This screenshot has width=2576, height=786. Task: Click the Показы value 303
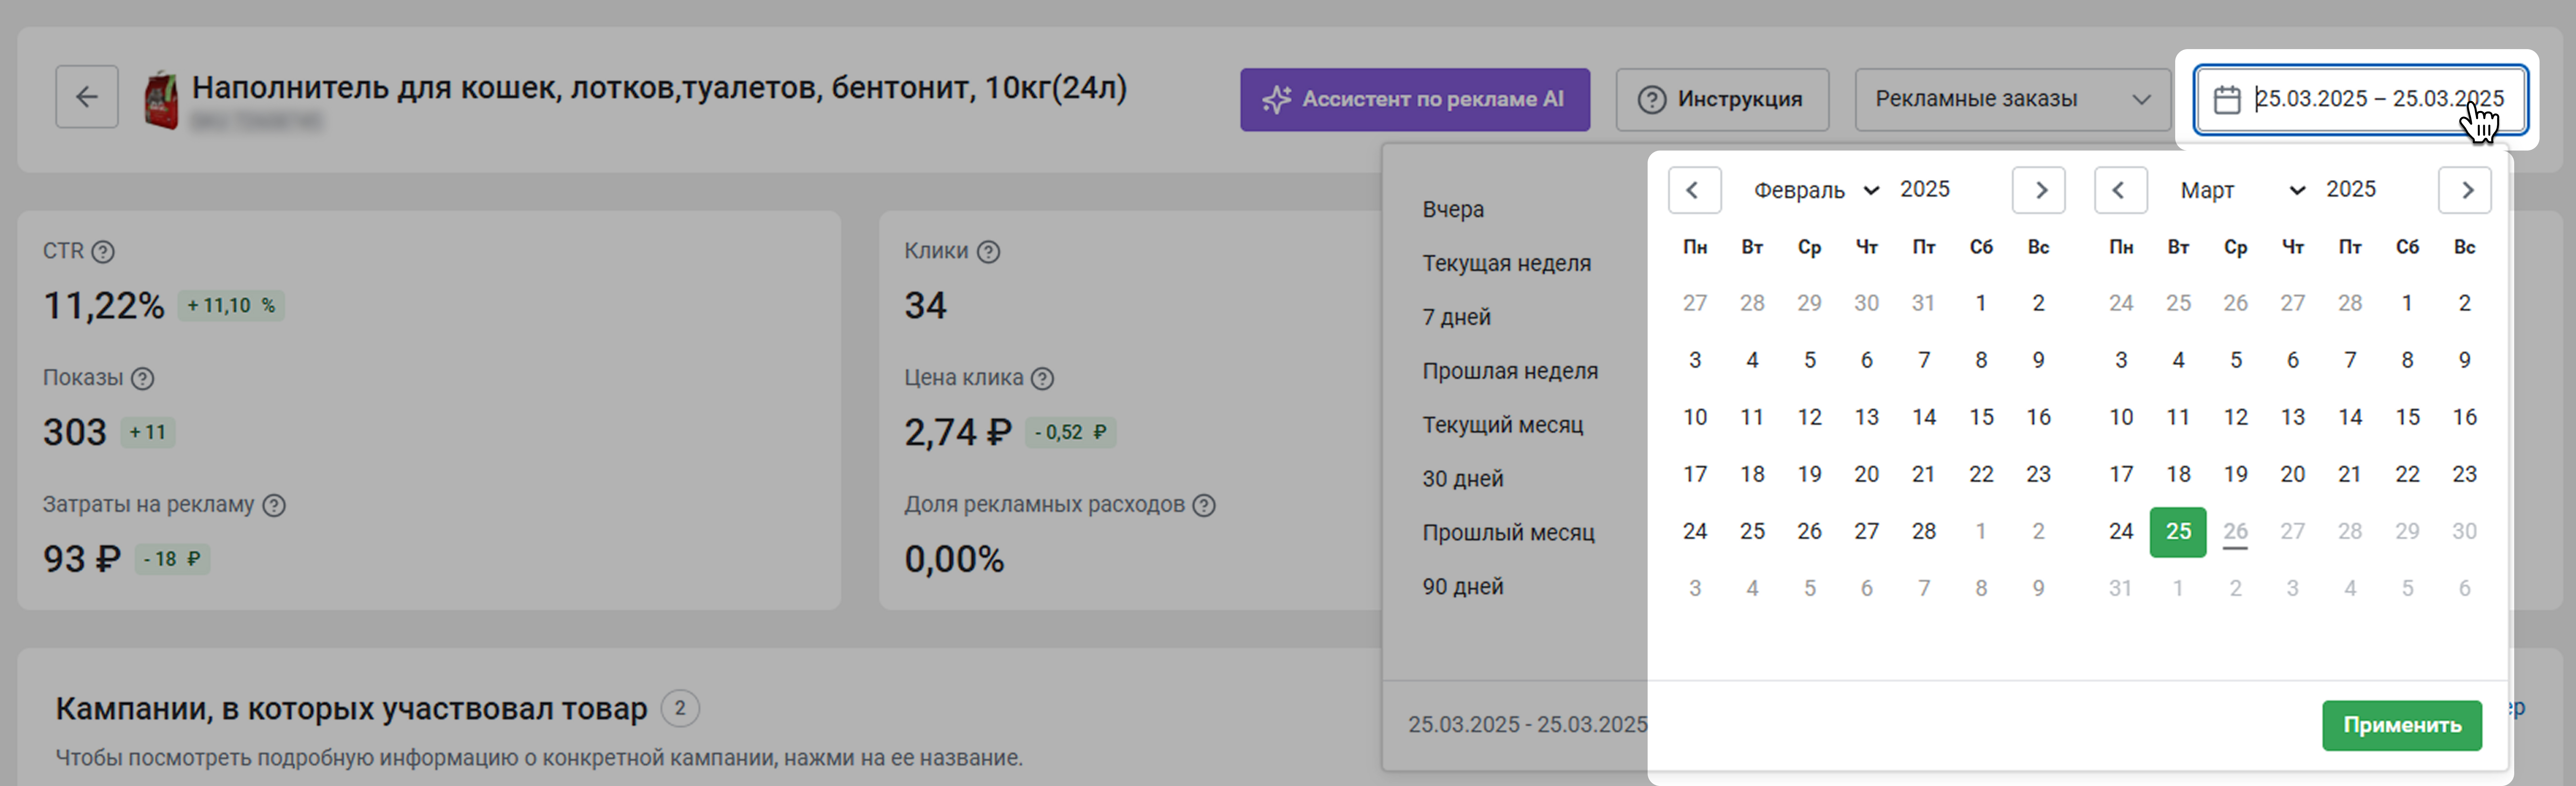(74, 433)
